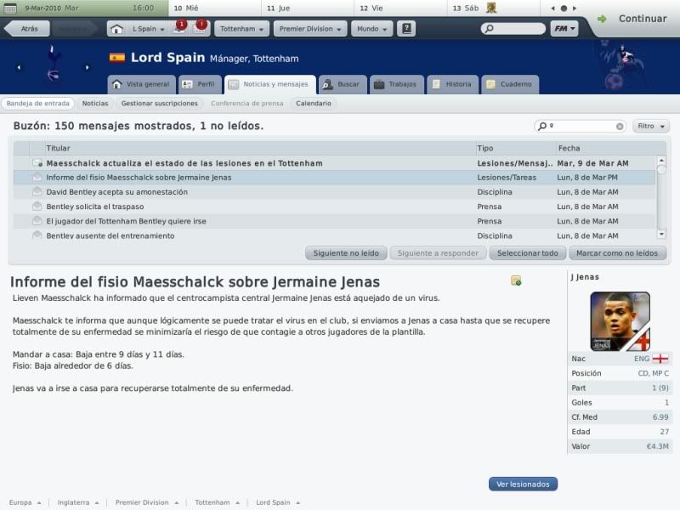Expand the Inglaterra breadcrumb at bottom
The image size is (680, 510).
[78, 502]
